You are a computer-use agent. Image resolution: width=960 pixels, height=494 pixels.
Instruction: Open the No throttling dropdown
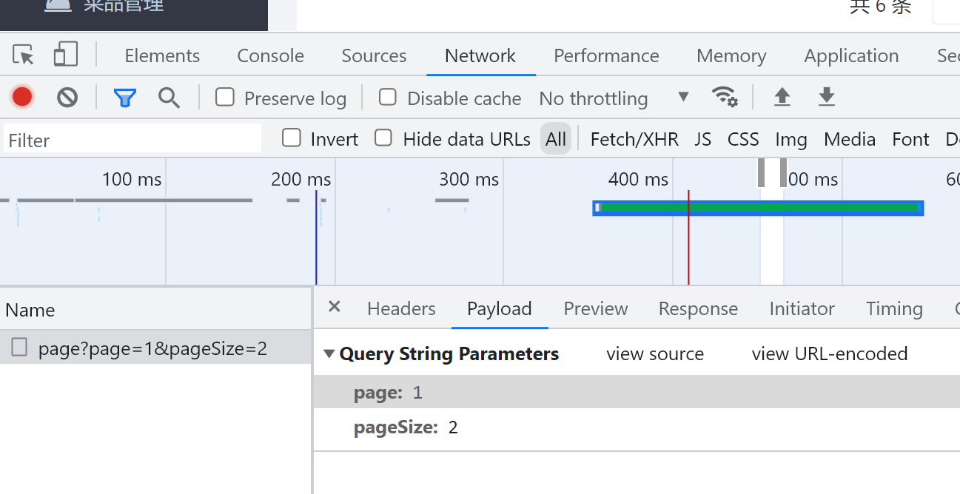pyautogui.click(x=613, y=98)
